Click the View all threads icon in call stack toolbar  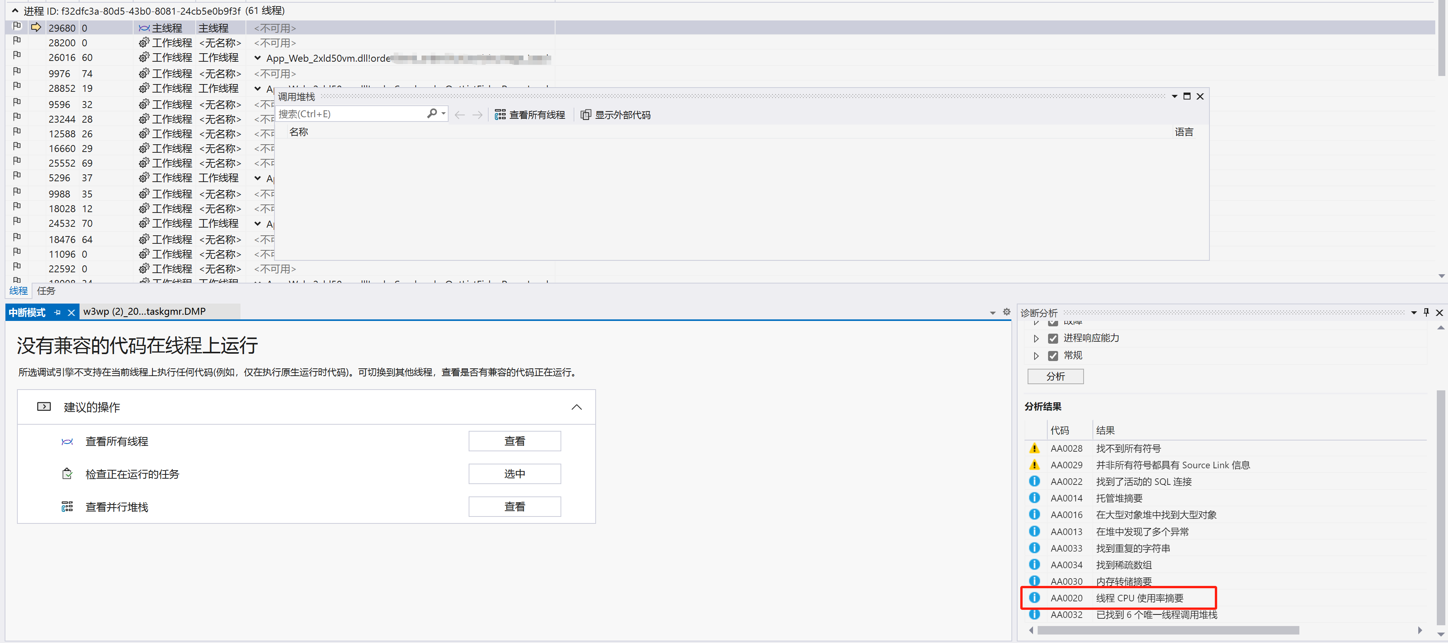500,115
